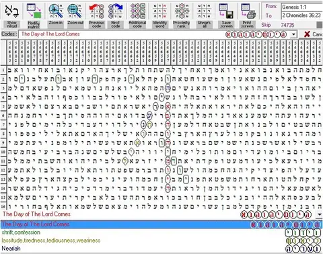Image resolution: width=323 pixels, height=254 pixels.
Task: Click the row header numbered 5
Action: (x=3, y=106)
